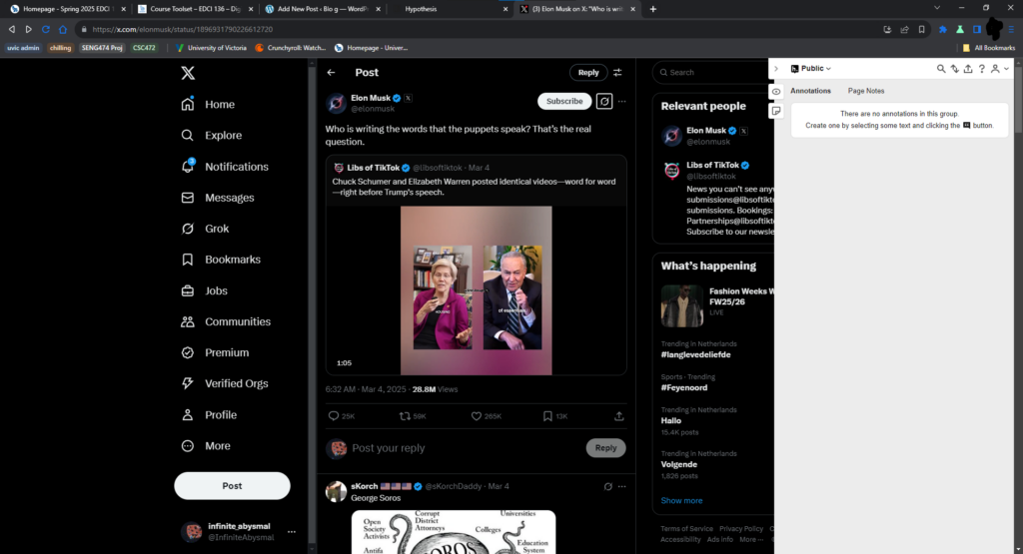Image resolution: width=1023 pixels, height=554 pixels.
Task: Click the Subscribe button
Action: tap(564, 101)
